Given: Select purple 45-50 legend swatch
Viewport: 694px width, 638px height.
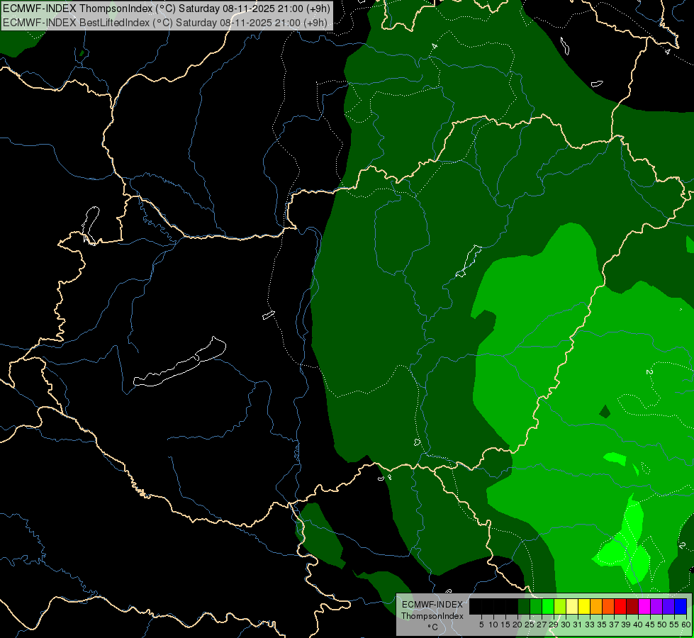Looking at the screenshot, I should [656, 606].
